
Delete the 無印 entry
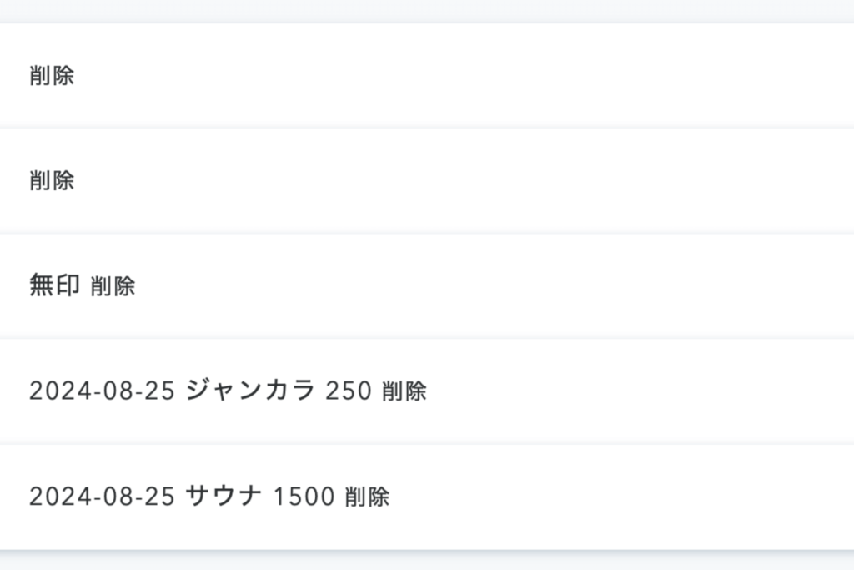click(113, 286)
